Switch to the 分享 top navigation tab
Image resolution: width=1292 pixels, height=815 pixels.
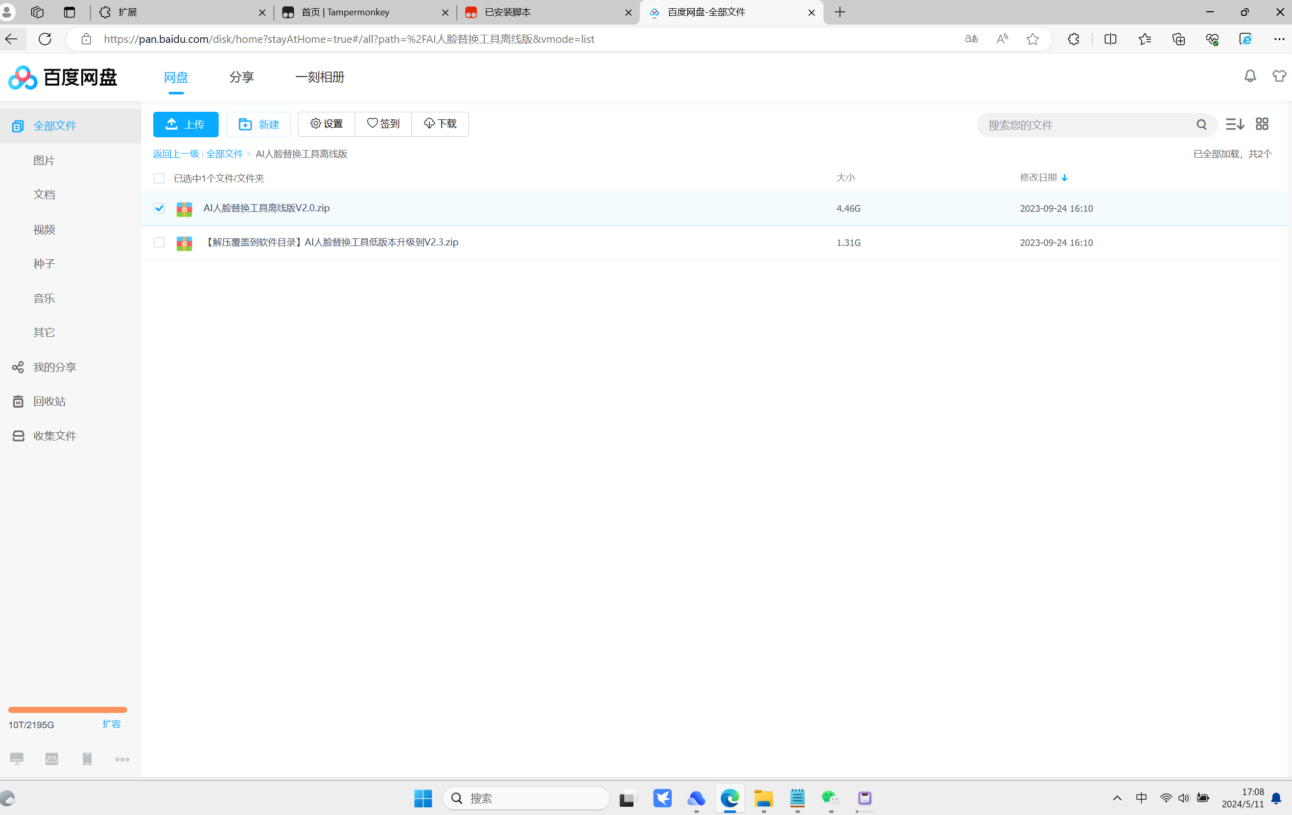coord(242,77)
